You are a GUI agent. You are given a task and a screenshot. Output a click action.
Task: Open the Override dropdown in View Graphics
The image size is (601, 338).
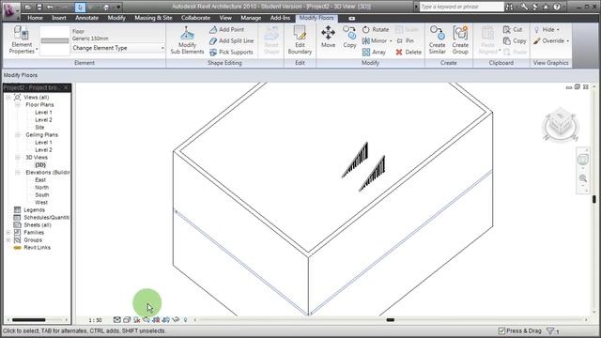point(551,40)
